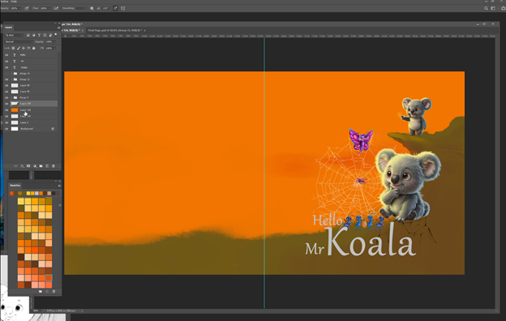Screen dimensions: 506x321
Task: Add layer style fx icon
Action: pos(22,166)
